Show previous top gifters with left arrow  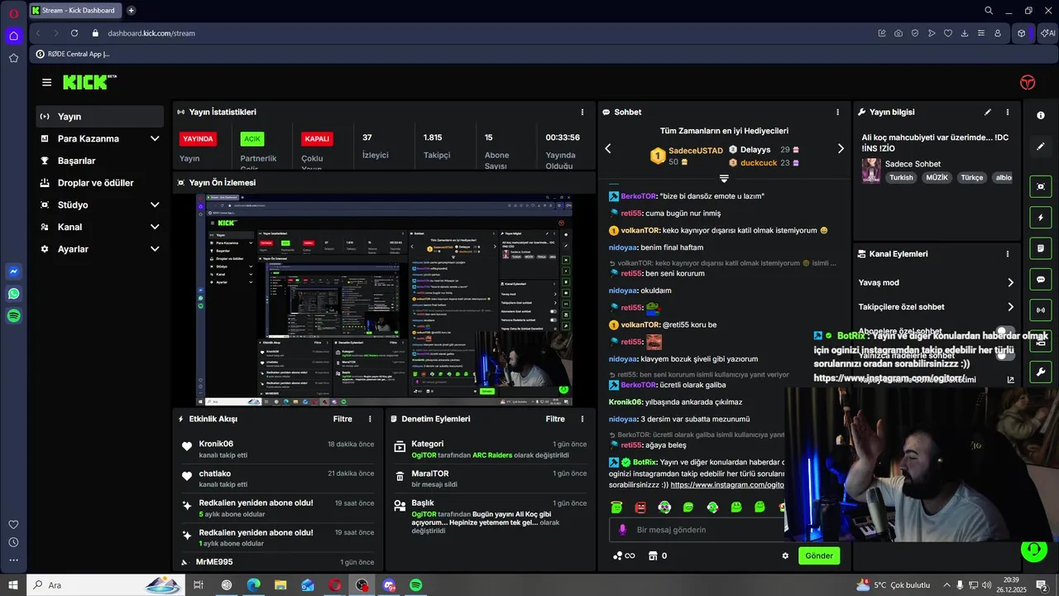click(608, 149)
